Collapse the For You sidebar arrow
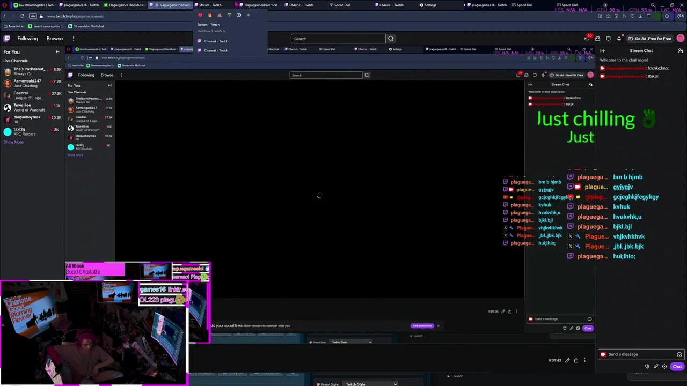687x386 pixels. 58,52
